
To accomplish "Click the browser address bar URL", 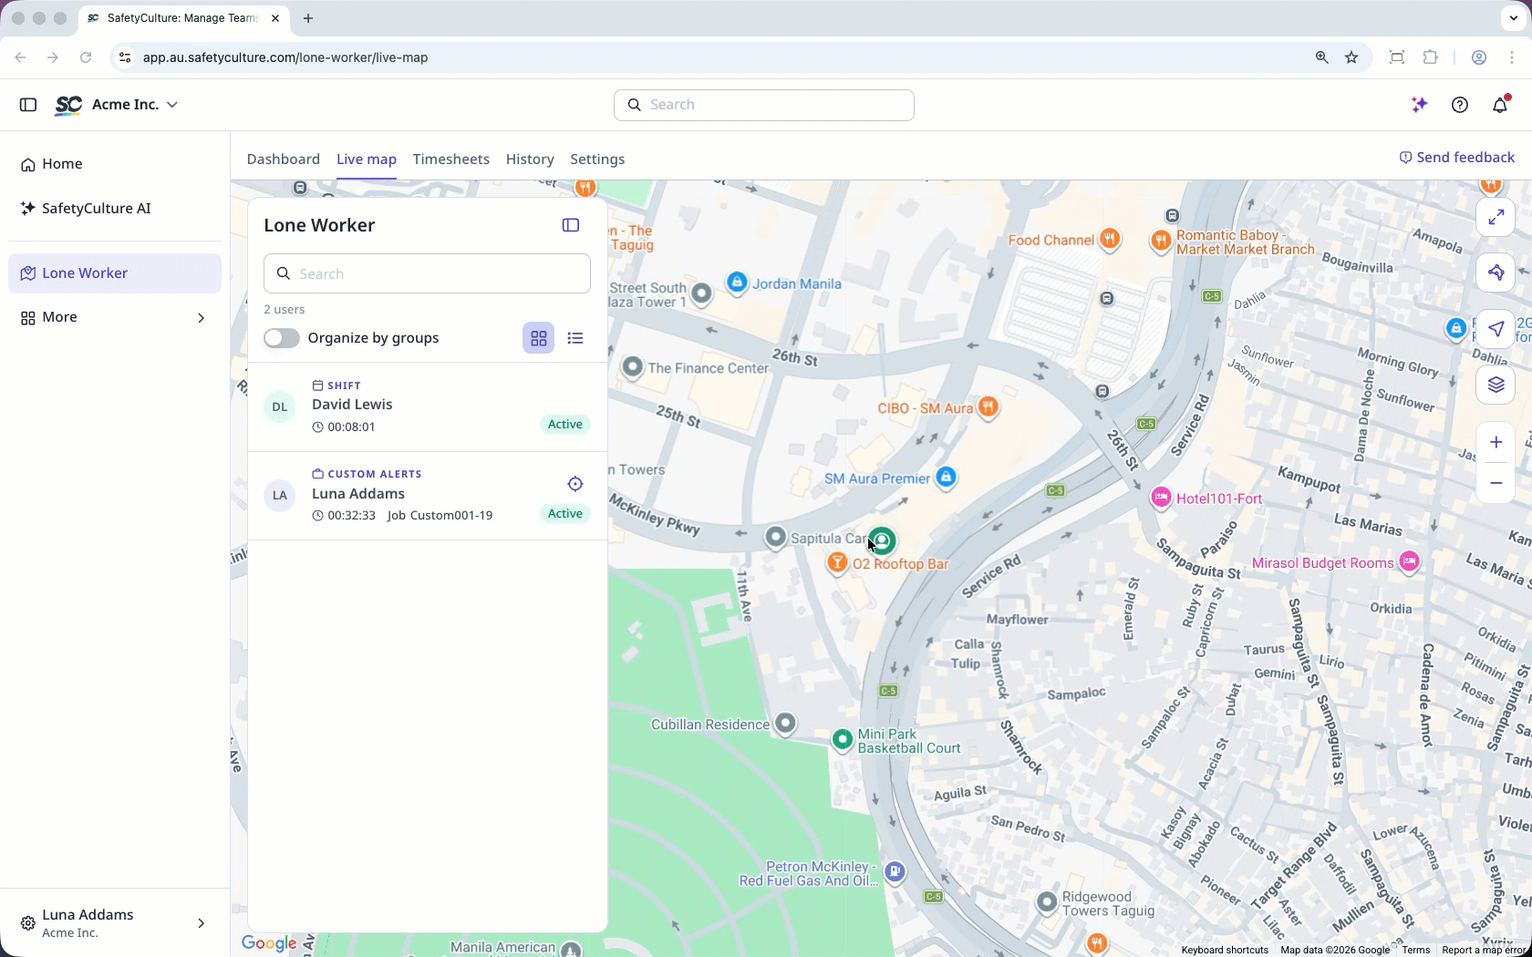I will tap(285, 57).
